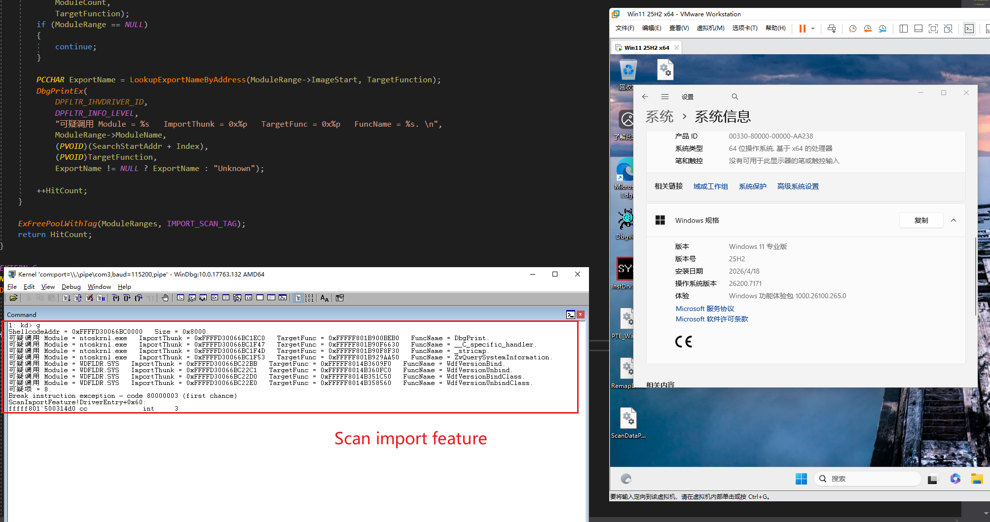Open the Disassembly window icon in WinDbg
The image size is (990, 522).
click(248, 298)
